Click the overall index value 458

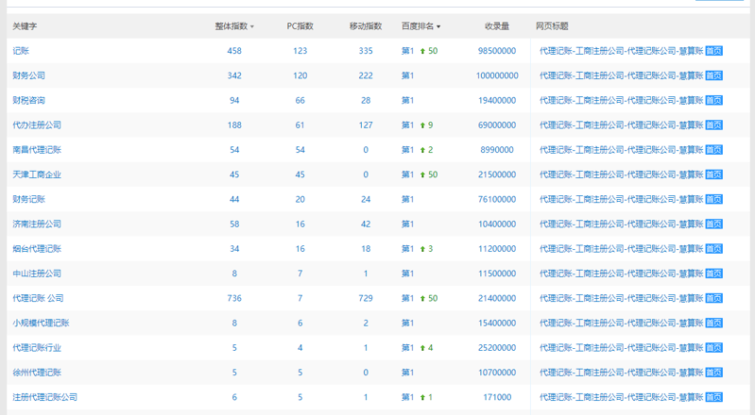[234, 51]
